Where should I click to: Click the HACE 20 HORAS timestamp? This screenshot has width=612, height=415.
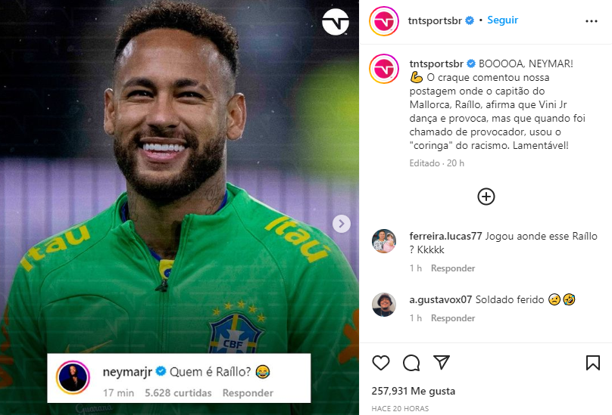tap(399, 408)
